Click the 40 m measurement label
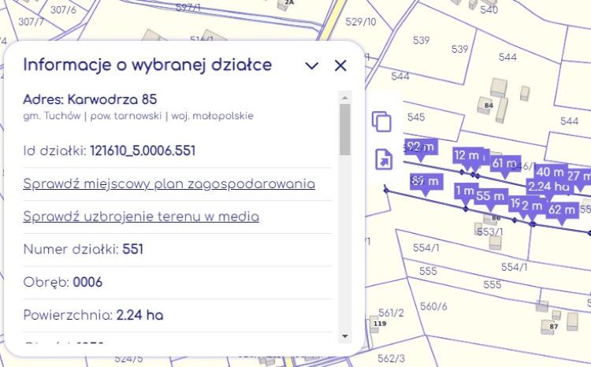591x367 pixels. pyautogui.click(x=550, y=172)
